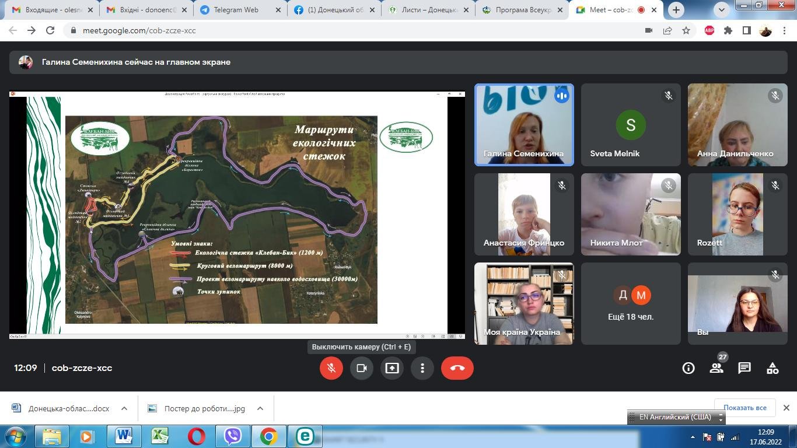Click the presented ecological routes slide
This screenshot has height=448, width=797.
pos(237,215)
